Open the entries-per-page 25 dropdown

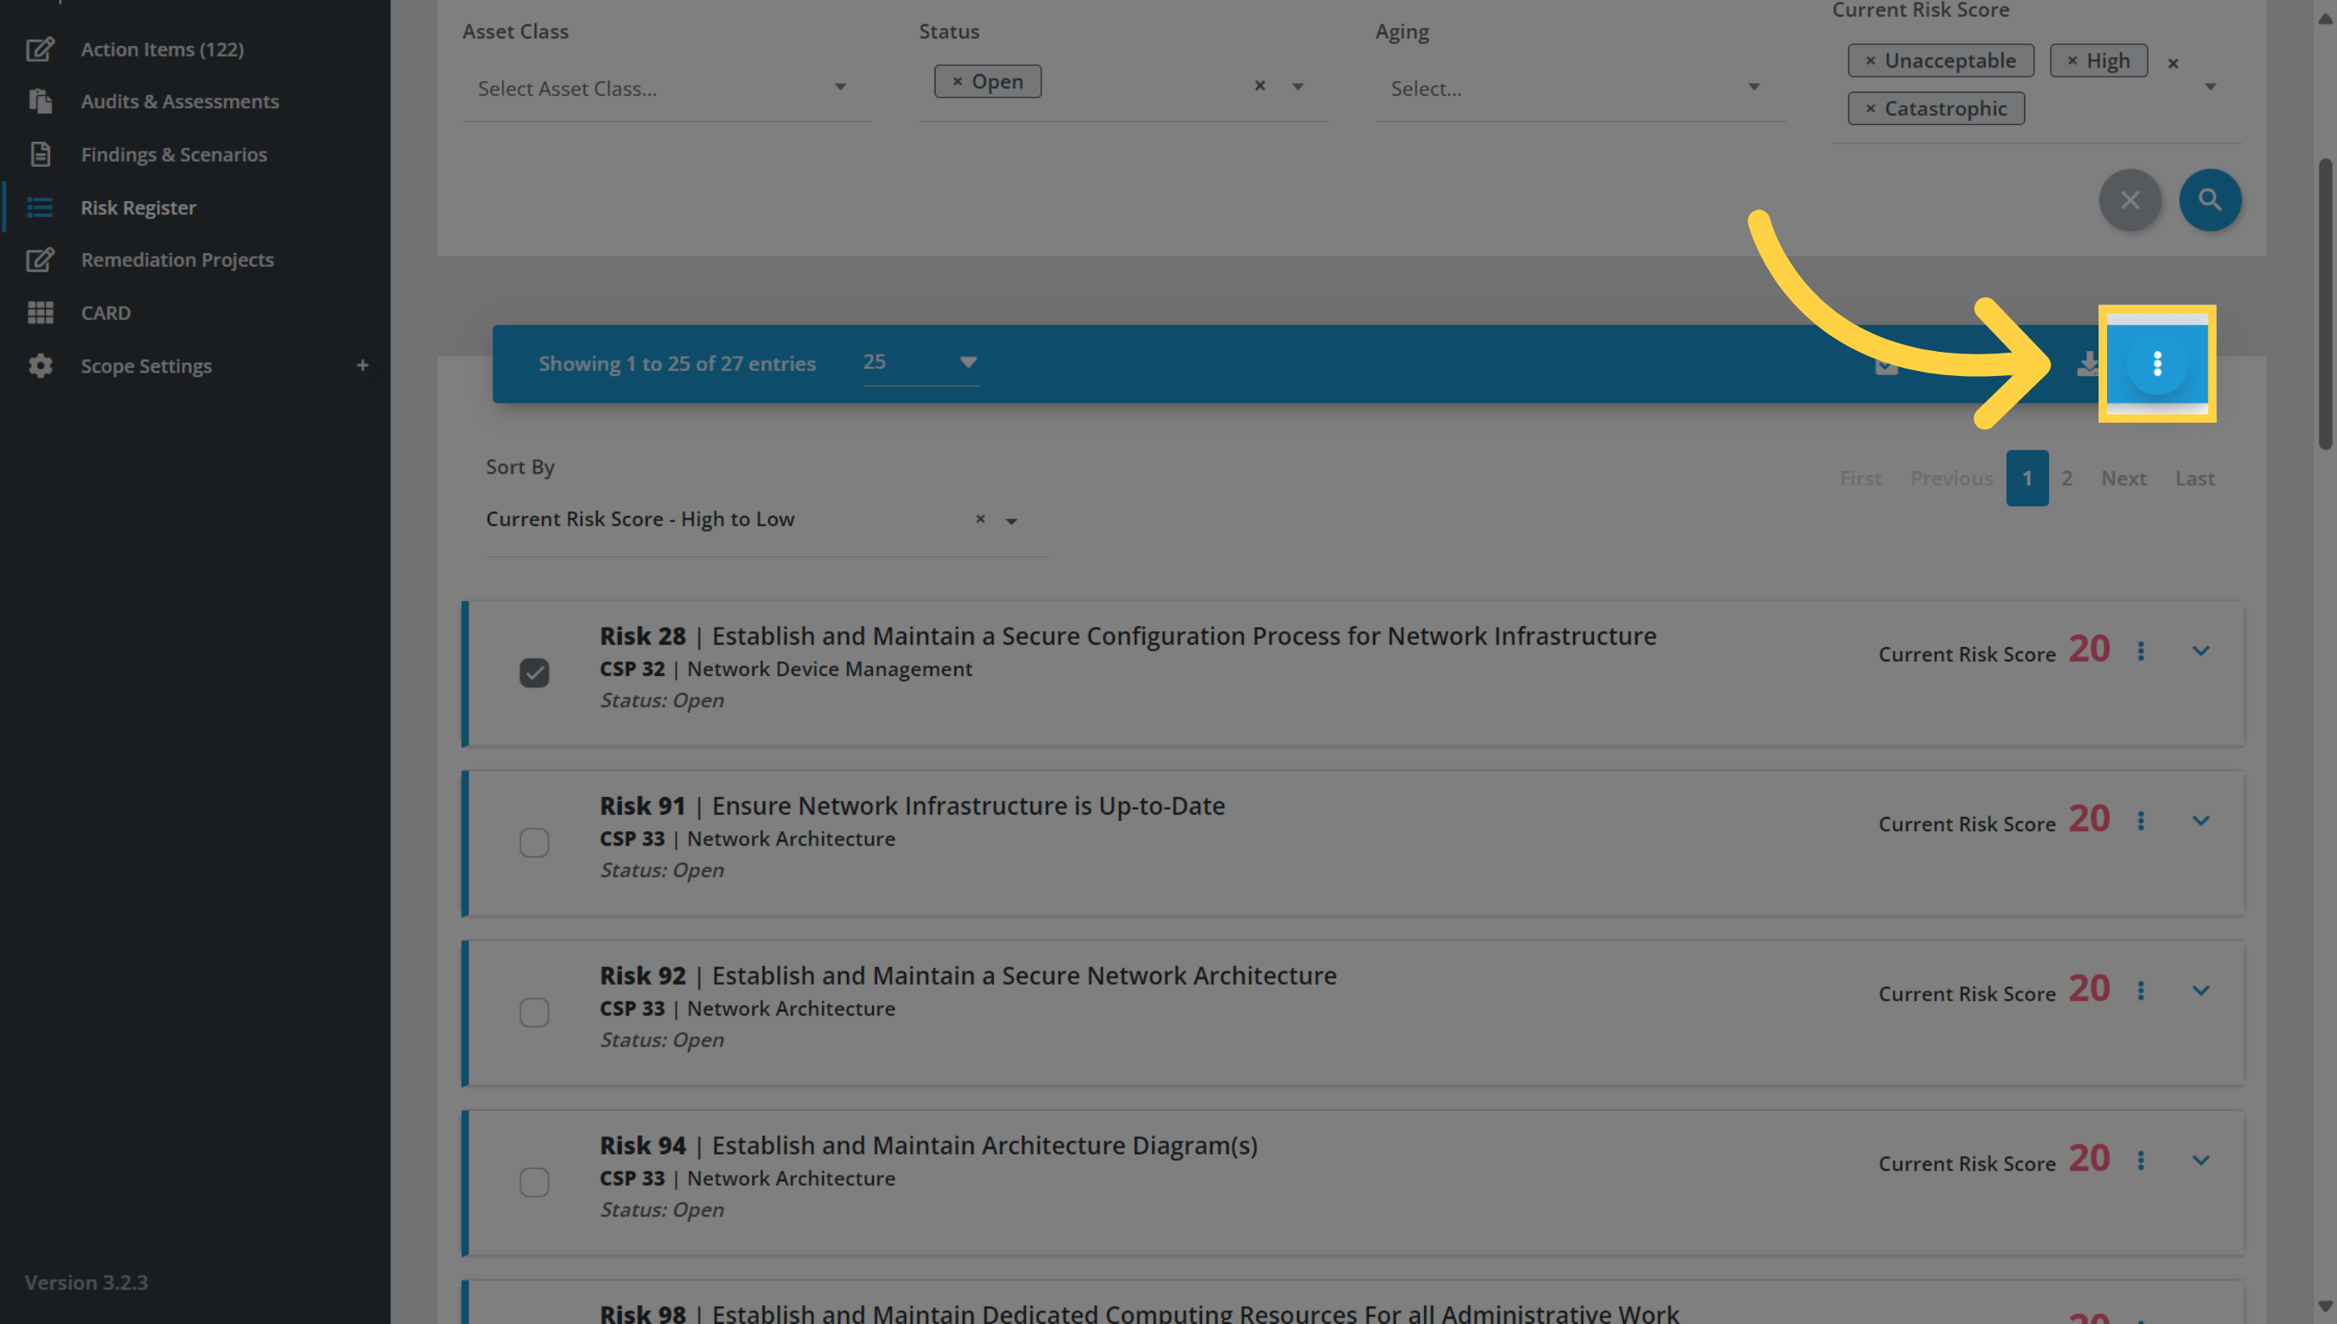pos(920,362)
